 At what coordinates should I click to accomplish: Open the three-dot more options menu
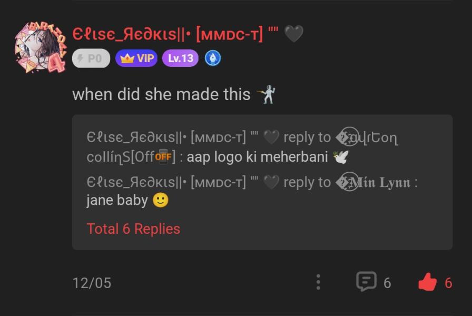tap(318, 282)
